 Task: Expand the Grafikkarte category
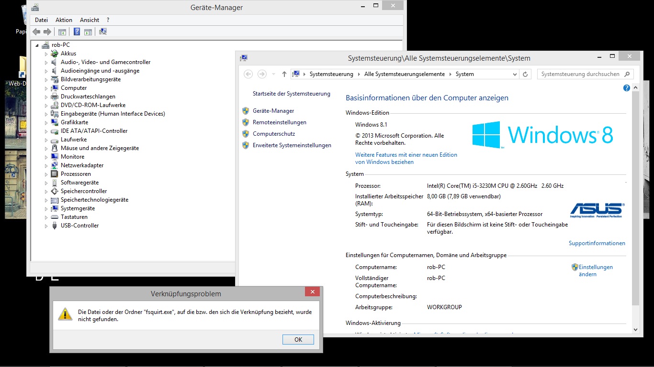(x=46, y=123)
